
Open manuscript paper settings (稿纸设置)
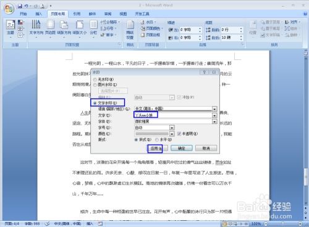130,30
